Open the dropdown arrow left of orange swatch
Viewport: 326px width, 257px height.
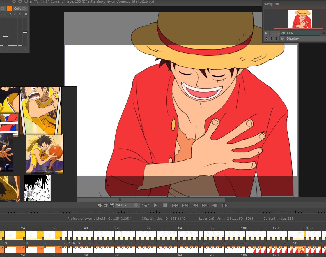[2, 8]
